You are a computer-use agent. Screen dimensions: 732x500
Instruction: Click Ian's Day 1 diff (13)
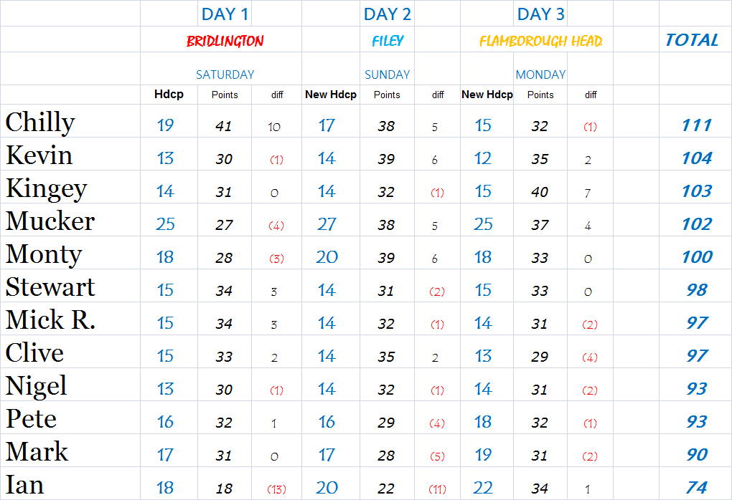pyautogui.click(x=276, y=489)
